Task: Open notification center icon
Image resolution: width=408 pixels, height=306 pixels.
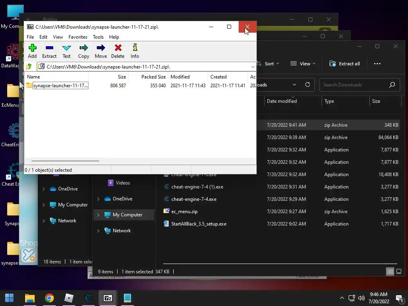Action: pyautogui.click(x=399, y=298)
